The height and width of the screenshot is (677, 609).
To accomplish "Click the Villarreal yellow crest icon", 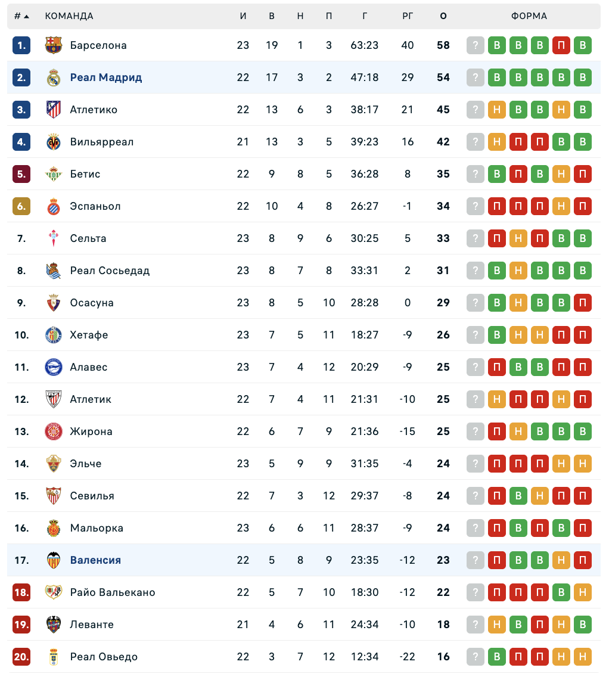I will (54, 142).
